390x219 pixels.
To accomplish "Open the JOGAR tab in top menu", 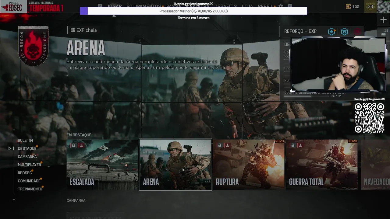I will [115, 6].
